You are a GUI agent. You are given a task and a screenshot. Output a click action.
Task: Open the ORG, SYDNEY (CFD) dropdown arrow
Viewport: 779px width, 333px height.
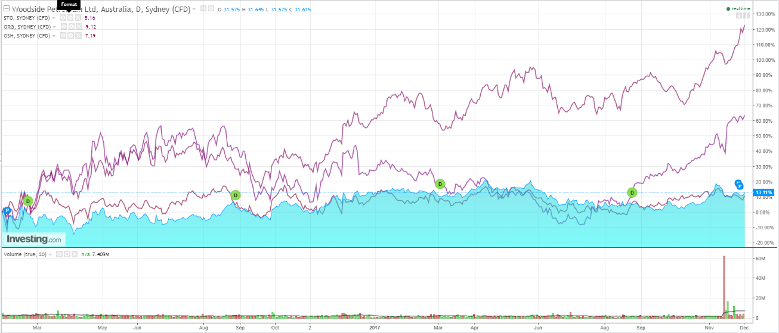[54, 27]
